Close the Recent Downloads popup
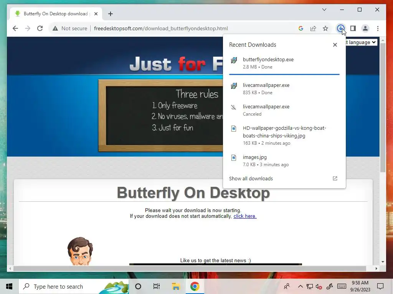This screenshot has height=294, width=393. [x=335, y=45]
